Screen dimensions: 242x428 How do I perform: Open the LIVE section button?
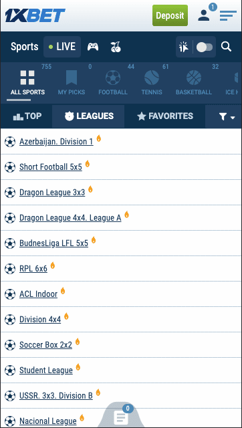point(62,47)
